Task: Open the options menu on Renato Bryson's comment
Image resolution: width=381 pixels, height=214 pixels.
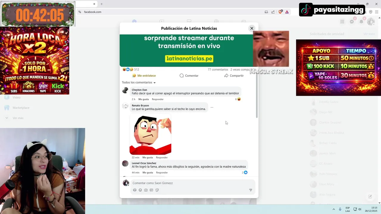Action: click(212, 107)
